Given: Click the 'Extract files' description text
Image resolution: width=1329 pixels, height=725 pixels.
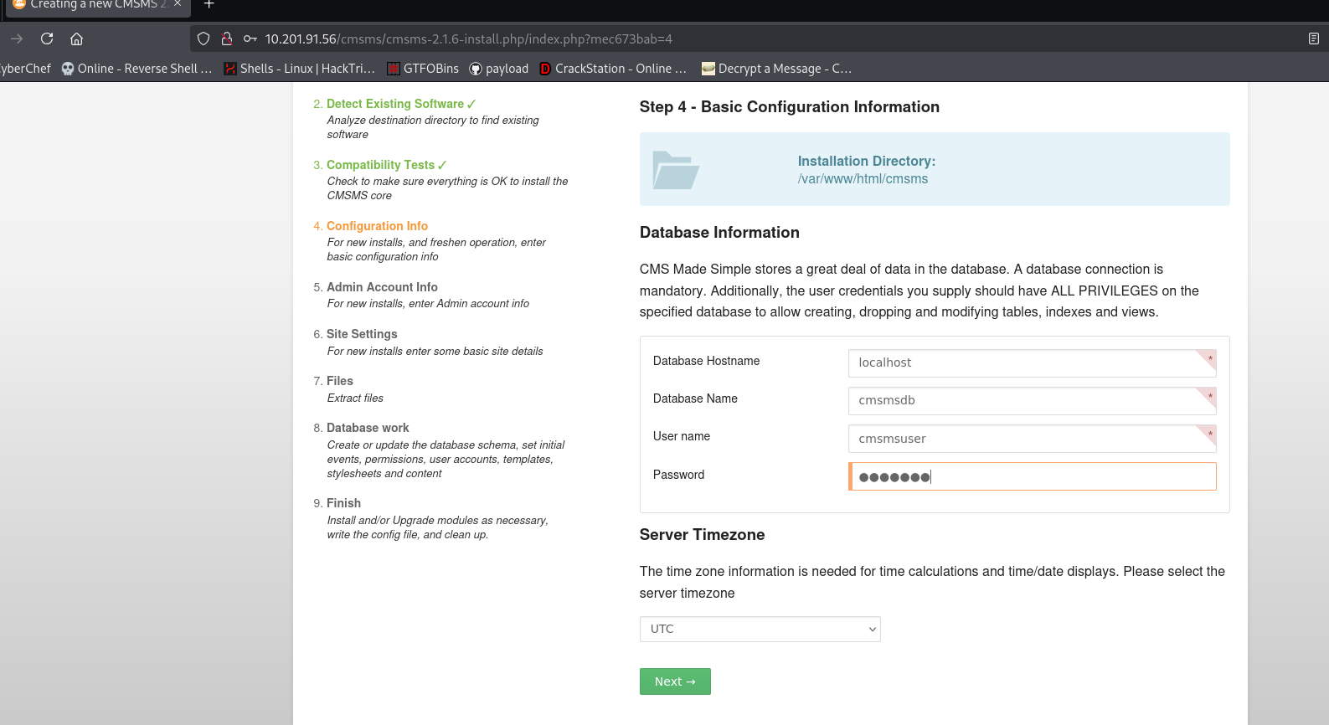Looking at the screenshot, I should (x=355, y=398).
